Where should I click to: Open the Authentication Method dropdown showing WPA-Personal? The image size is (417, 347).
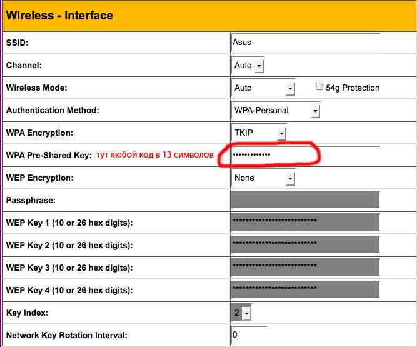tap(276, 110)
